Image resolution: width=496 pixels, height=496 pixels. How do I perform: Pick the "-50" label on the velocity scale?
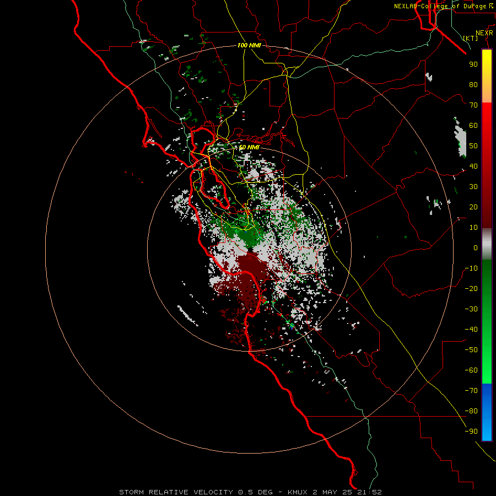click(x=471, y=350)
